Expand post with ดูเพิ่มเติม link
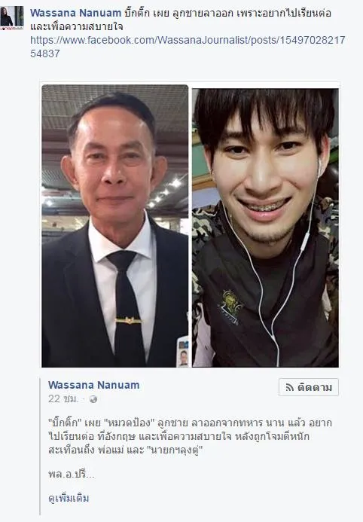The height and width of the screenshot is (522, 363). click(69, 499)
